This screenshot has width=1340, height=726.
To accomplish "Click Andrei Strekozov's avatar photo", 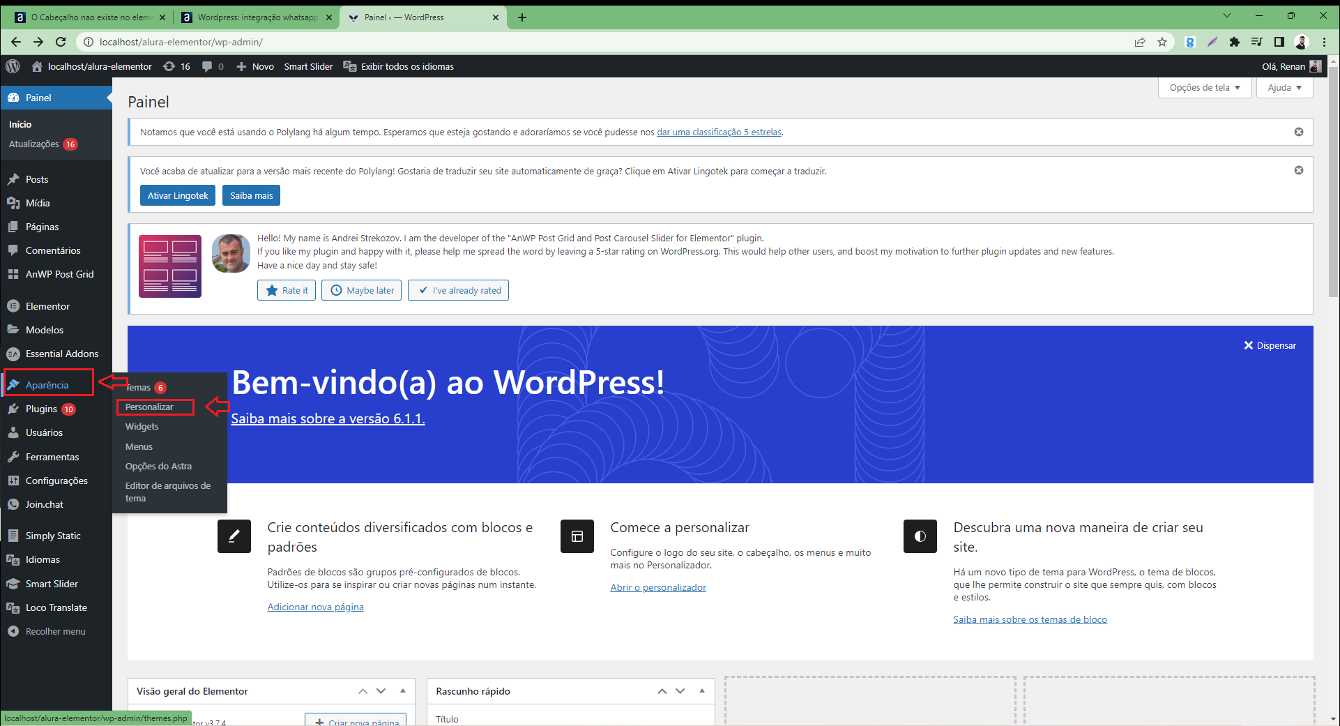I will click(231, 253).
